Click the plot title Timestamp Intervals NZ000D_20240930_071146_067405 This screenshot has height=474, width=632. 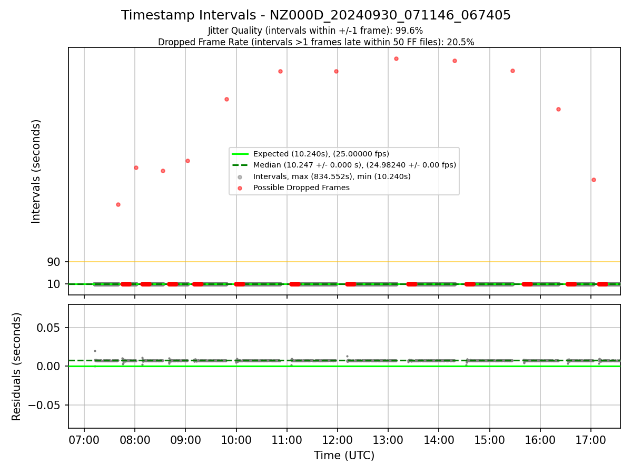tap(316, 15)
